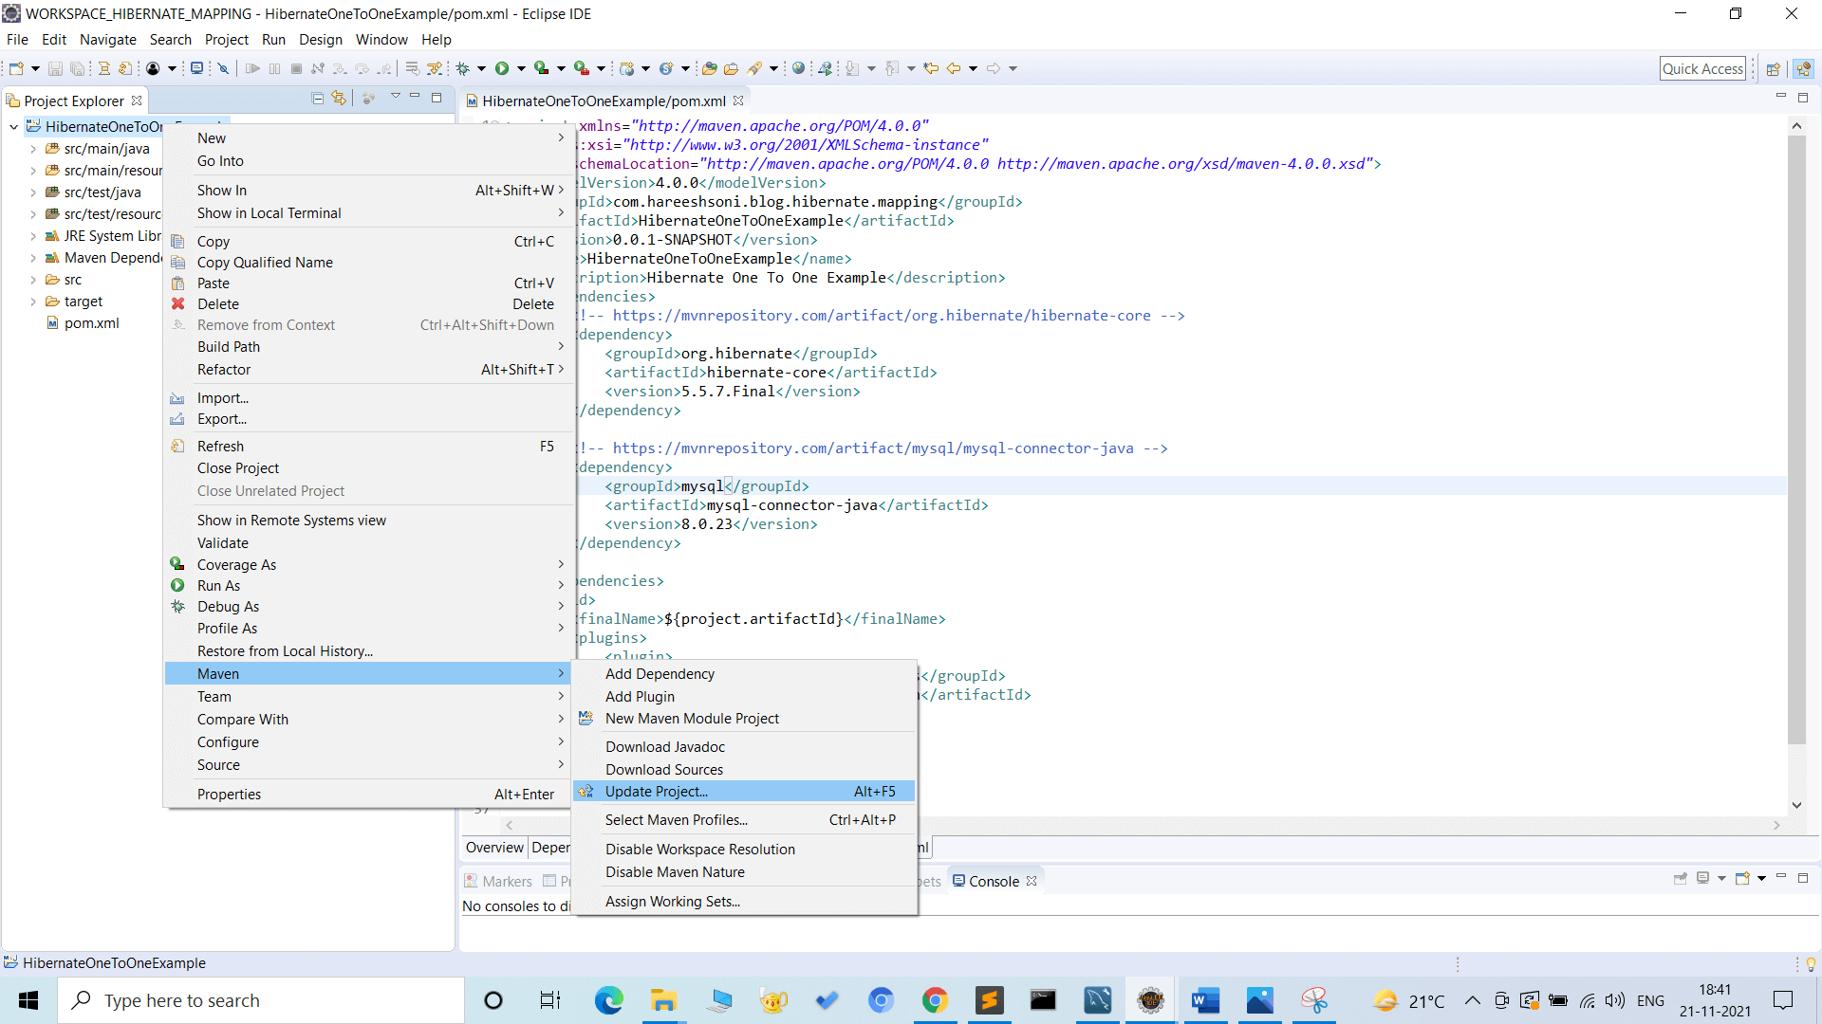Minimize the Project Explorer panel
This screenshot has width=1822, height=1024.
416,98
